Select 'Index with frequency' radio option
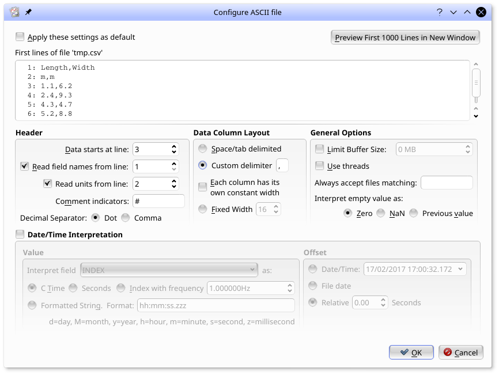 [x=121, y=288]
